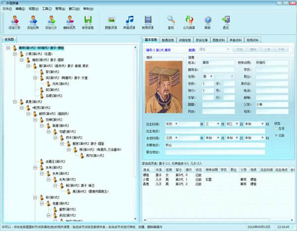
Task: Click person icon beside 禹 第9代 node
Action: (x=68, y=191)
